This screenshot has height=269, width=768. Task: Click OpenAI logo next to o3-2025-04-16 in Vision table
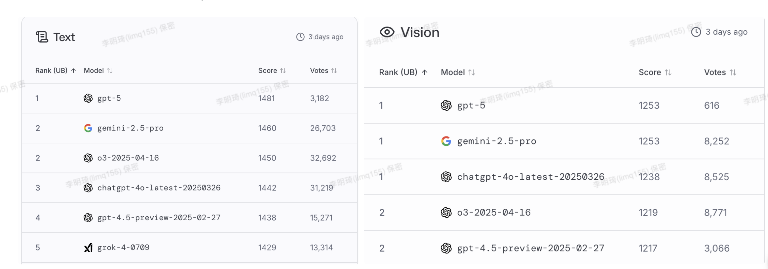(446, 213)
